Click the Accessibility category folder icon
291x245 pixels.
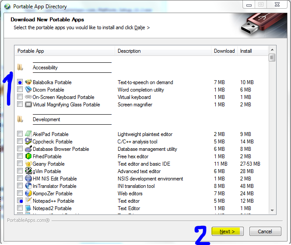(20, 67)
